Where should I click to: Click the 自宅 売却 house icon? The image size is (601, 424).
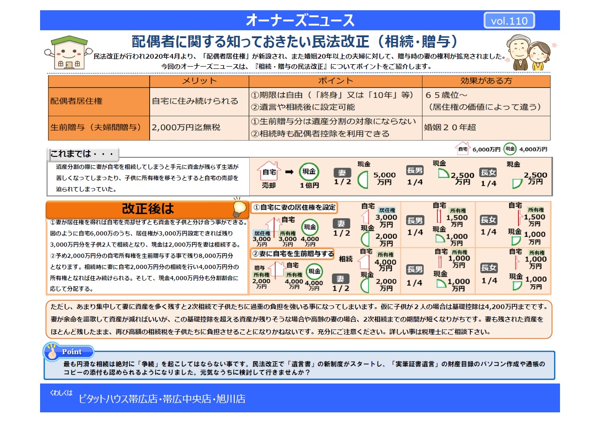point(269,171)
